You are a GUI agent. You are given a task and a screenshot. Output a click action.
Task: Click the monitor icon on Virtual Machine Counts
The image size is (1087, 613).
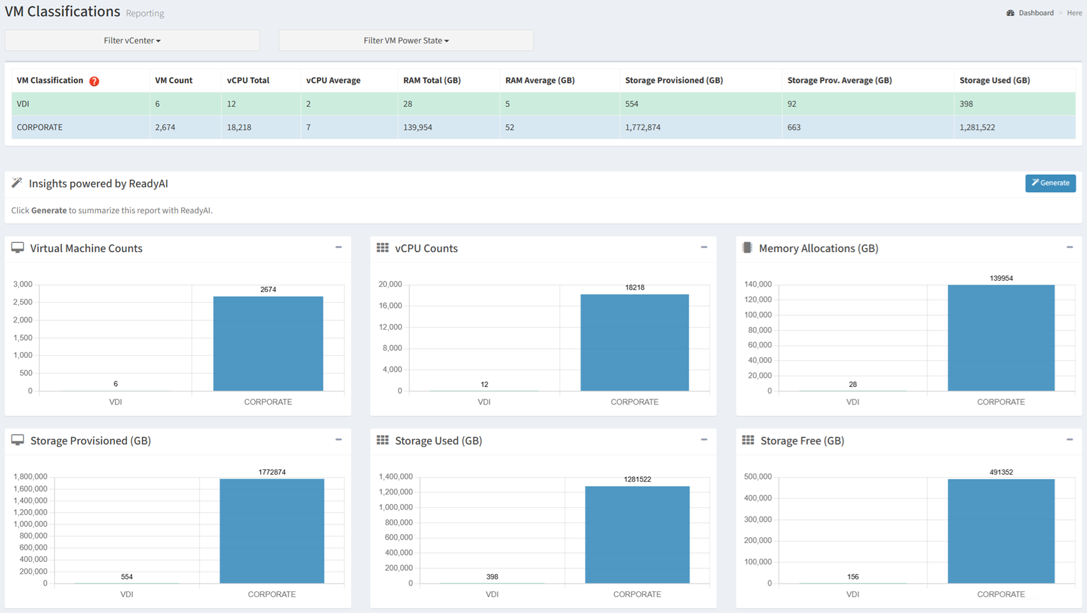pos(17,247)
